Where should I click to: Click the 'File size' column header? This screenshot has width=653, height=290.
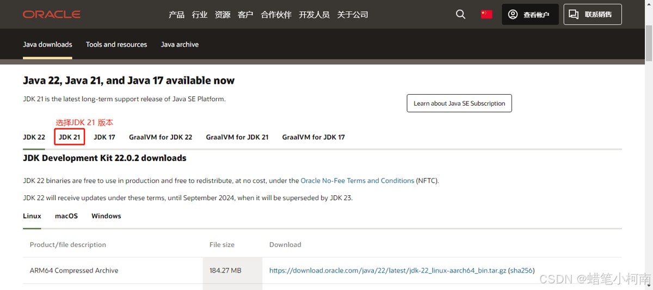[222, 245]
